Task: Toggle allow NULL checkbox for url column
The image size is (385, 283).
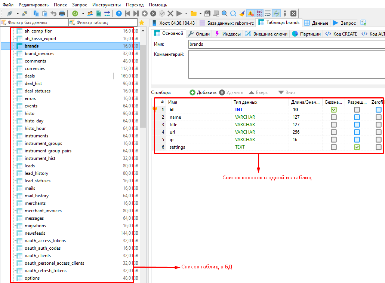Action: click(357, 132)
